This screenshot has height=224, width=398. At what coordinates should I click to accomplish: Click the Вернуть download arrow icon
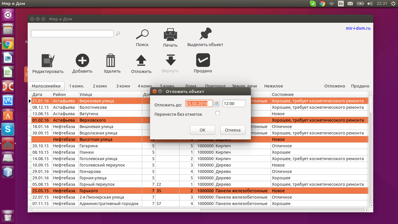(170, 60)
